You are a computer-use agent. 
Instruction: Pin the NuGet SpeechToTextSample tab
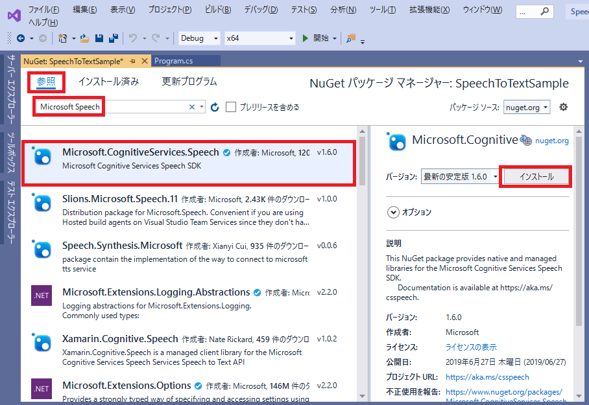pos(132,61)
